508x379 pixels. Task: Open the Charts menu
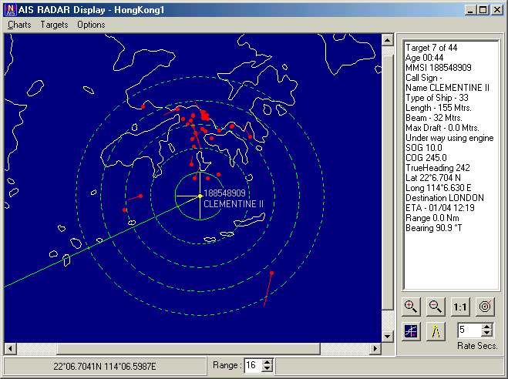(x=19, y=25)
